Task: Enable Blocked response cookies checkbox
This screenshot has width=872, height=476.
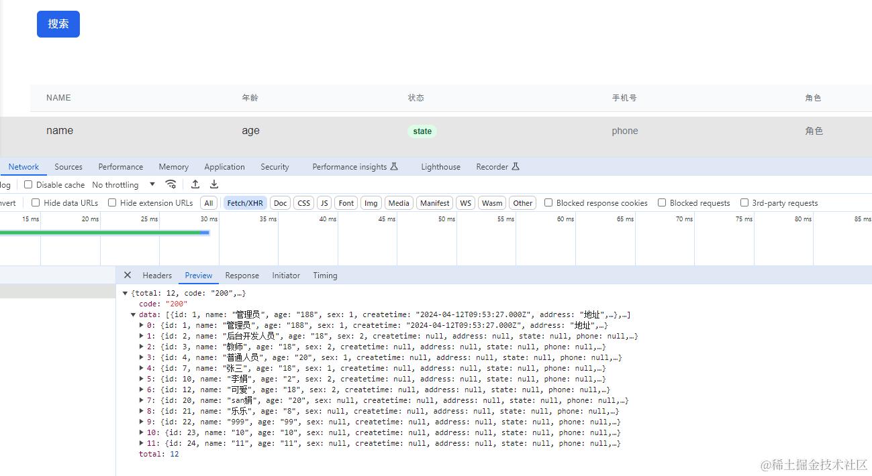Action: click(x=548, y=202)
